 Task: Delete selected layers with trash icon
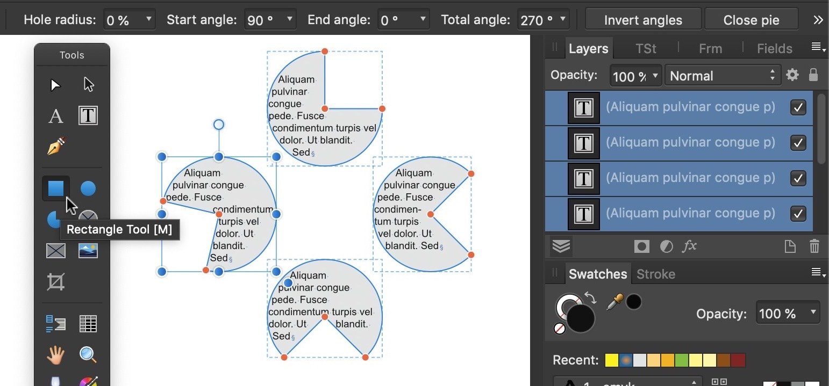click(x=814, y=246)
